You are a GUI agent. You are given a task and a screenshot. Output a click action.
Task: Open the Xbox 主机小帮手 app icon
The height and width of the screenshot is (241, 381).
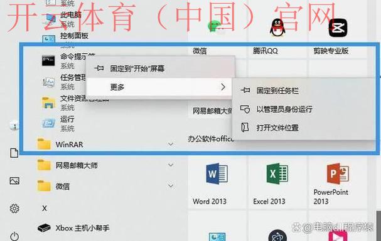pyautogui.click(x=44, y=228)
